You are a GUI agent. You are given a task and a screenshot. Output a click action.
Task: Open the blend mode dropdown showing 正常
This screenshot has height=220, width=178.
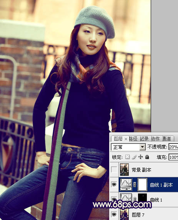[x=128, y=147]
